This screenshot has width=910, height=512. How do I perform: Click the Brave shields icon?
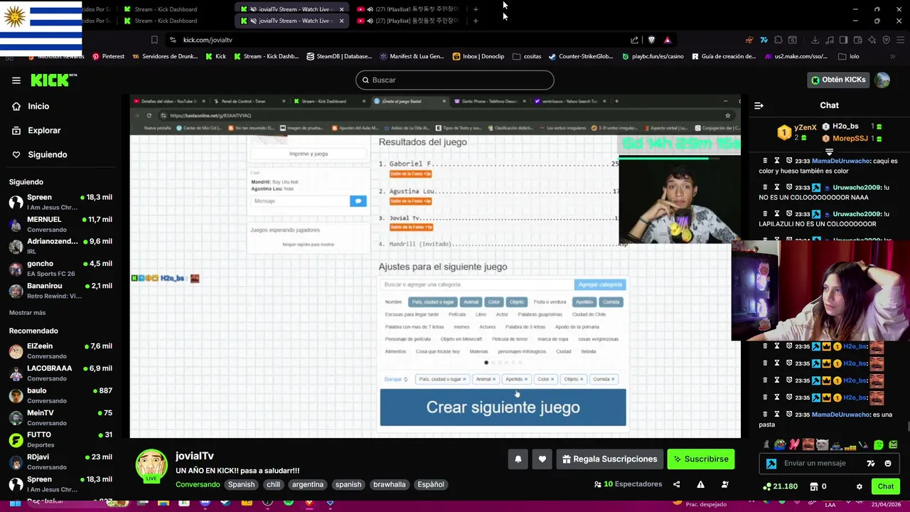tap(651, 40)
